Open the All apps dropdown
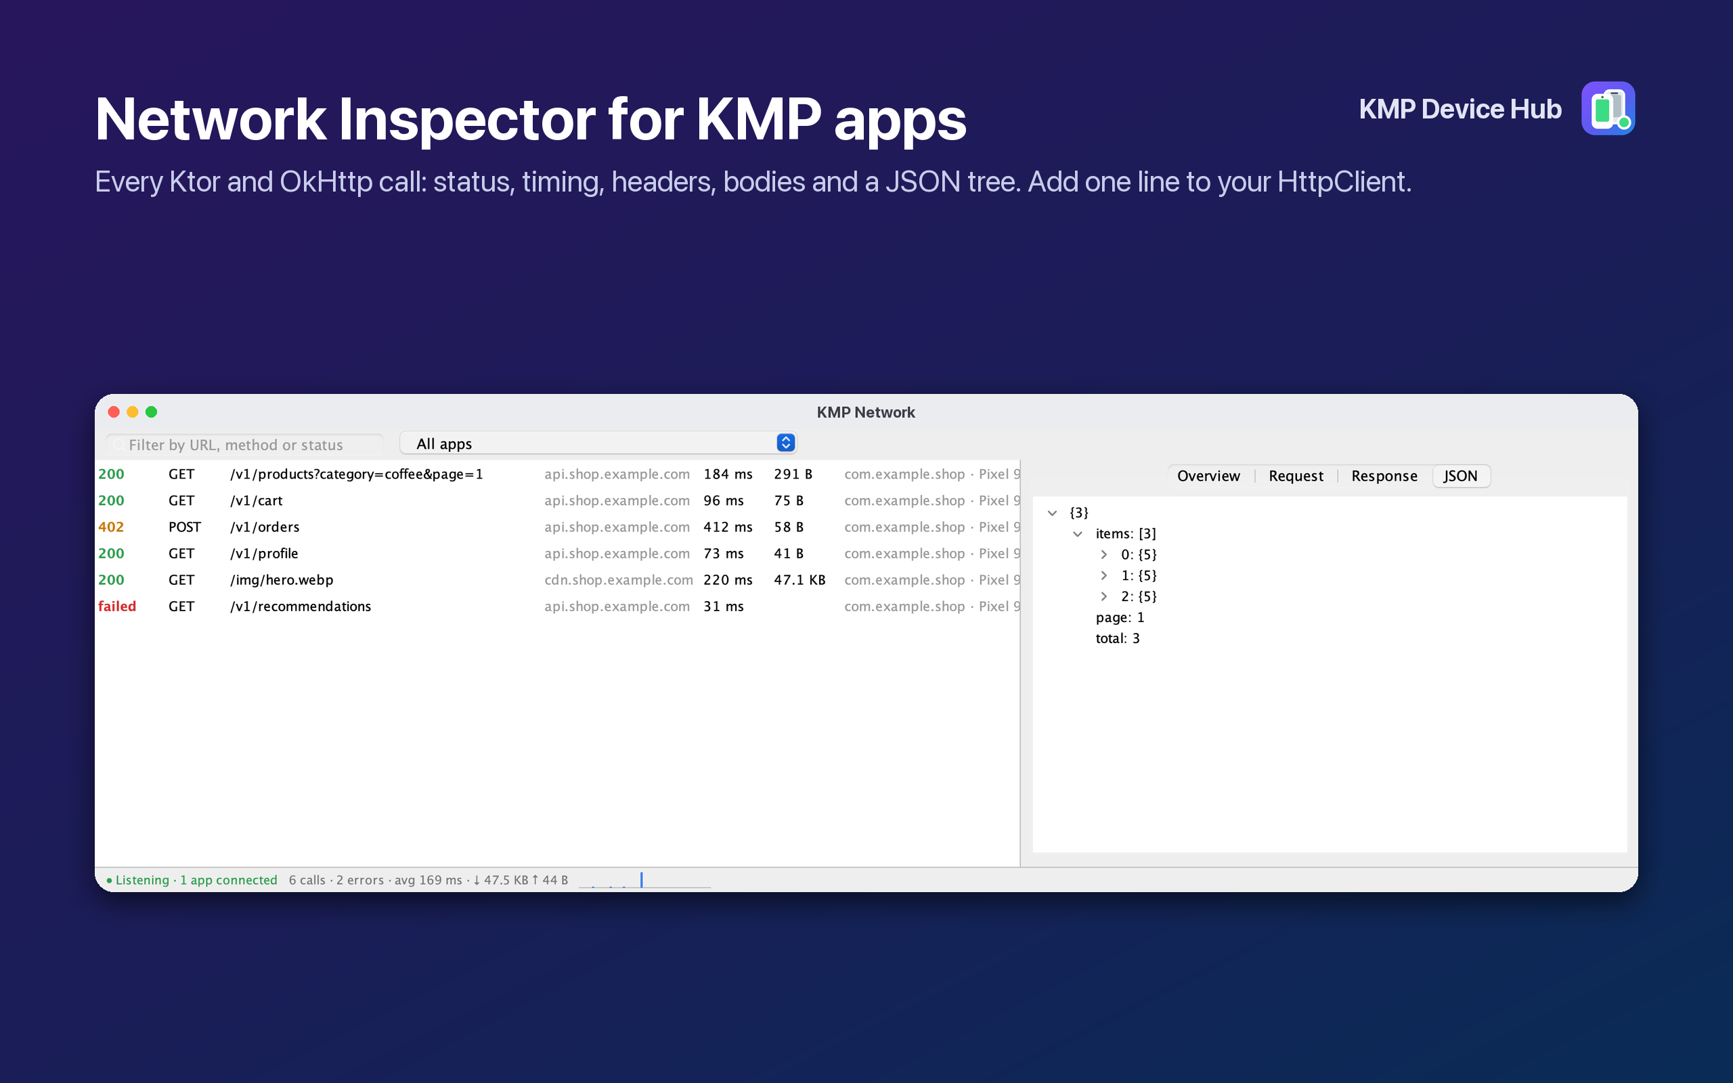 click(x=598, y=443)
